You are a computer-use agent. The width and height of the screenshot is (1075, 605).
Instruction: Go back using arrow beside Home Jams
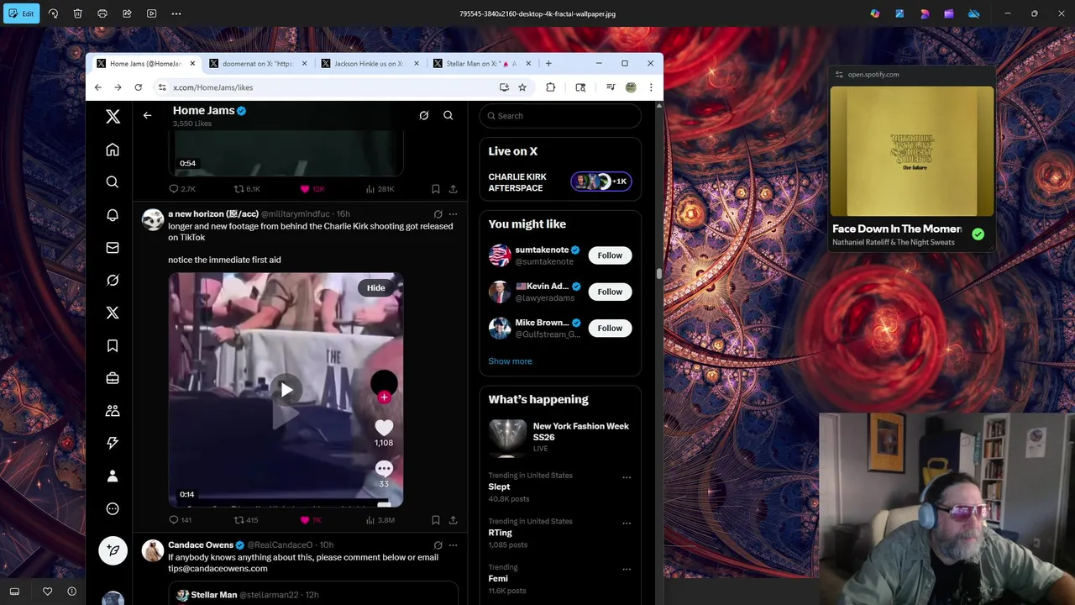point(147,115)
